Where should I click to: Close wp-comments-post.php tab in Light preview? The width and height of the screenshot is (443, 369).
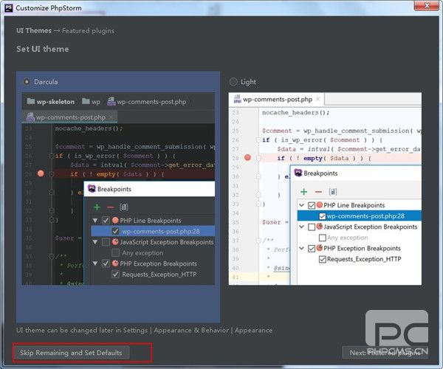pos(318,99)
